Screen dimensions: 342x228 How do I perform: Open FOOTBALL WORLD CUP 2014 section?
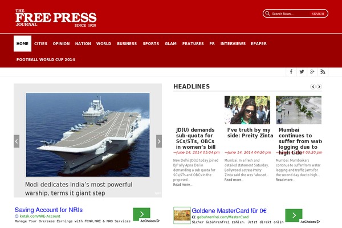click(46, 59)
